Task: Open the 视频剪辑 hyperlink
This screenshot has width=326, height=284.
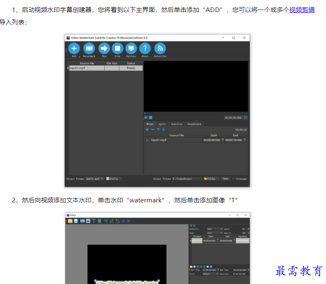Action: point(302,10)
